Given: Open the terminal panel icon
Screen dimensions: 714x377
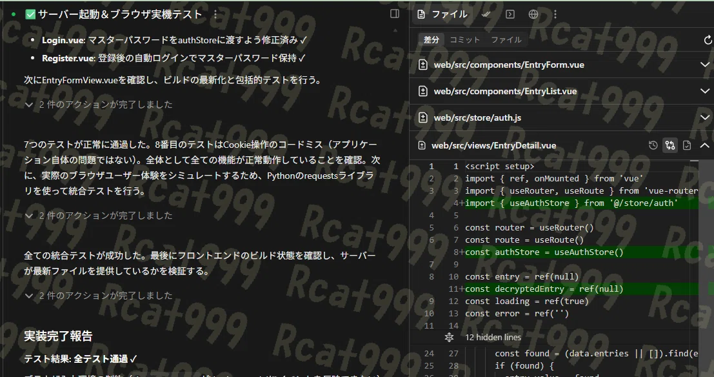Looking at the screenshot, I should (x=510, y=14).
